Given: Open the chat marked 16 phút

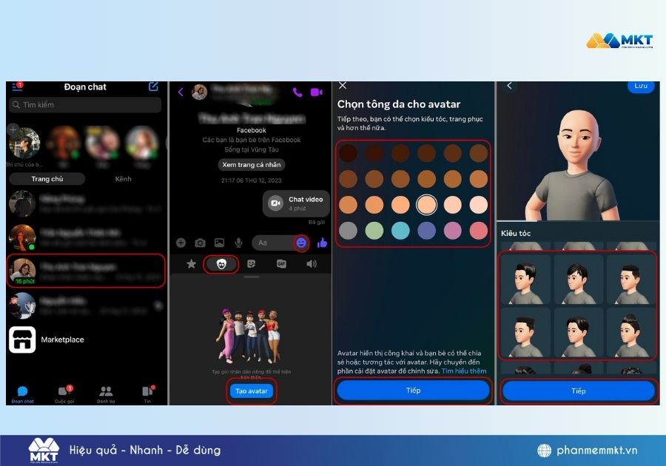Looking at the screenshot, I should point(87,271).
